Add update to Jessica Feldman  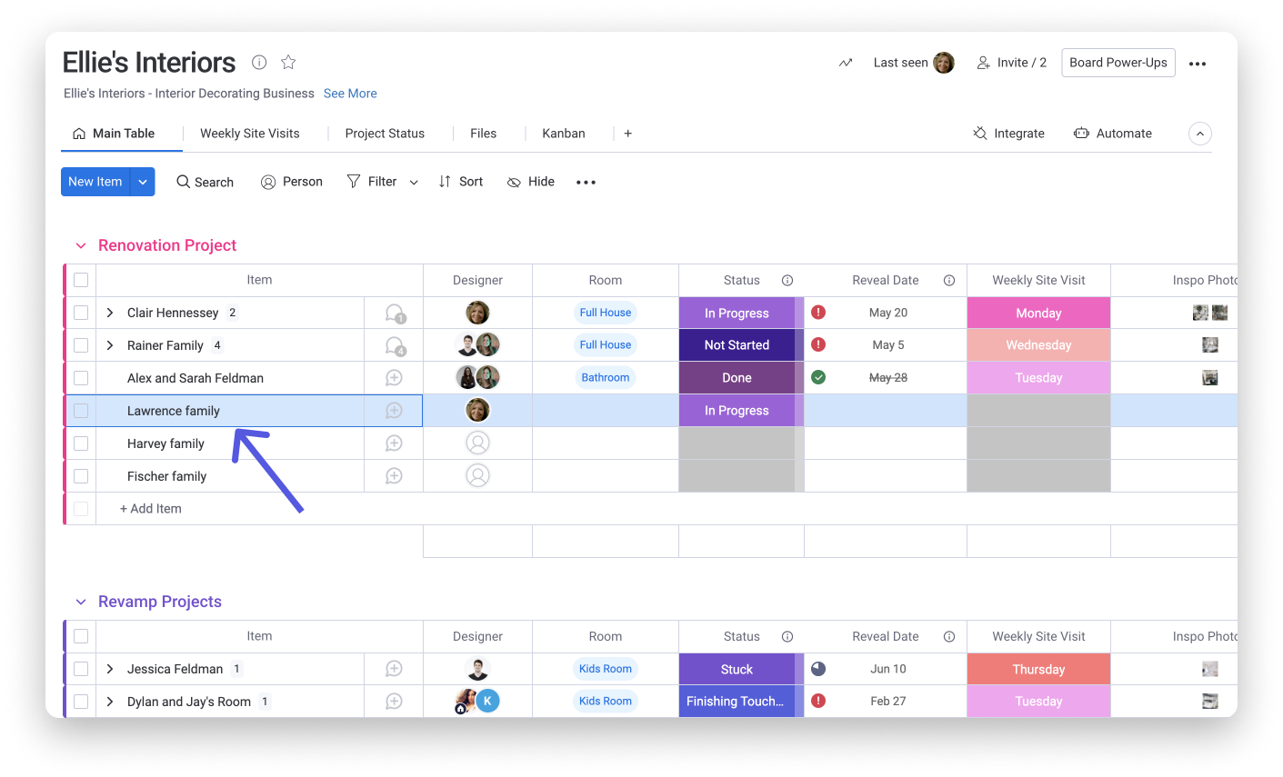(x=394, y=669)
